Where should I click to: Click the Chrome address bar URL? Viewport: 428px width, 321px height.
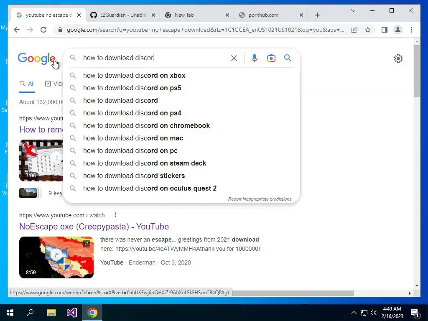coord(205,30)
